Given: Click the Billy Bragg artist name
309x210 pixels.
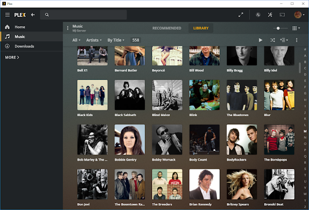Looking at the screenshot, I should point(235,70).
